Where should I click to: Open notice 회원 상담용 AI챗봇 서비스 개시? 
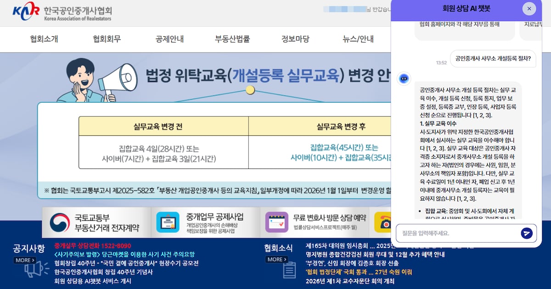coord(92,281)
